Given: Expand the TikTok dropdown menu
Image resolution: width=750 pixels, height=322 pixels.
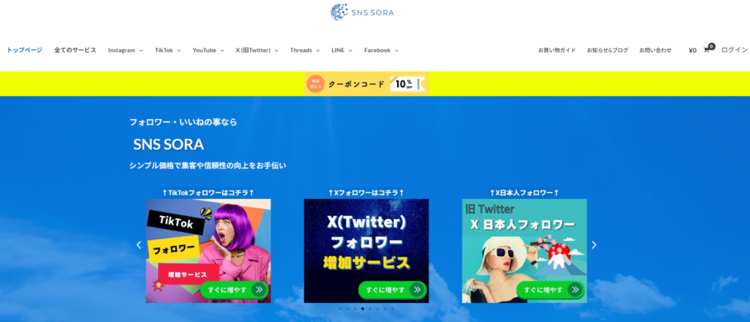Looking at the screenshot, I should (167, 50).
